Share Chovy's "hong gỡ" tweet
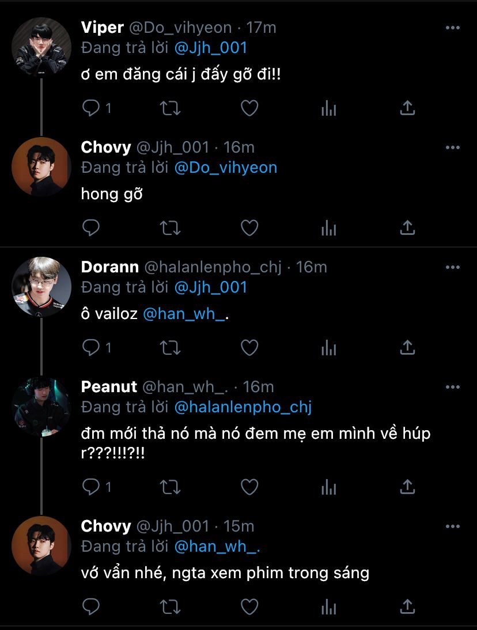 pyautogui.click(x=407, y=228)
